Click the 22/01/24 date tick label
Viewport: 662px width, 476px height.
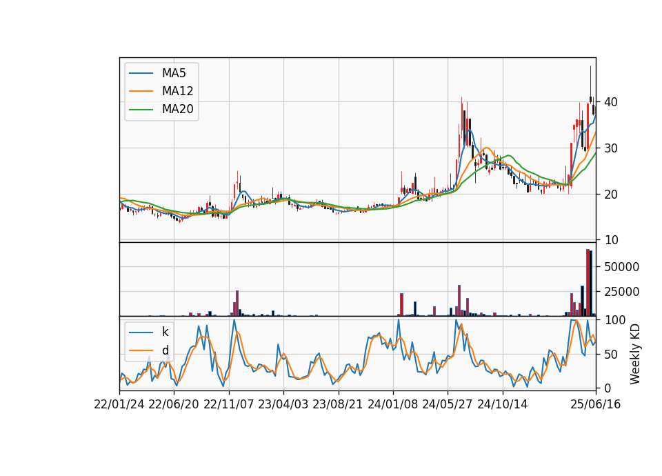pos(119,404)
